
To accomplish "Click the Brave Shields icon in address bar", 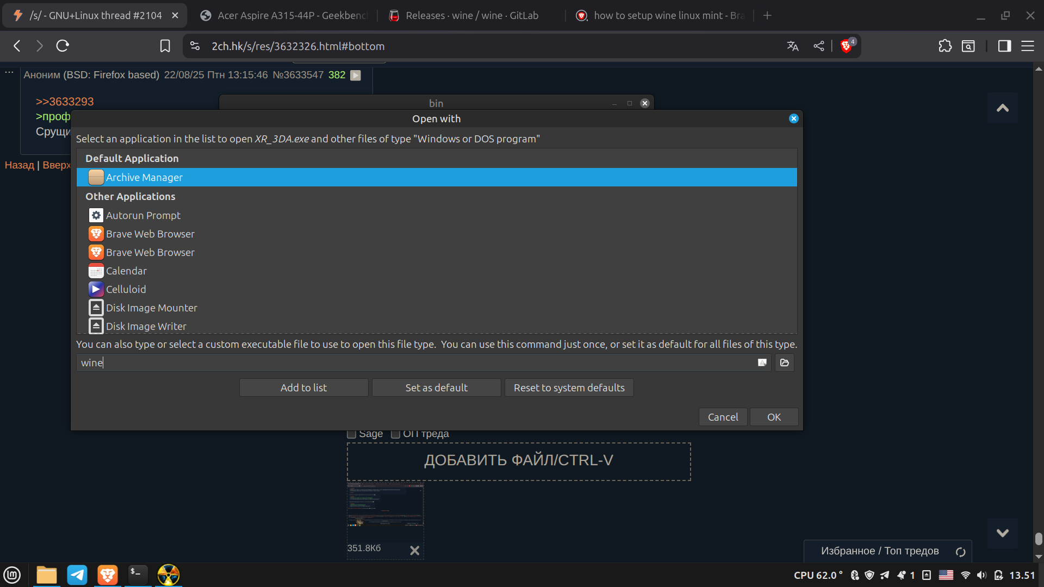I will click(x=846, y=46).
